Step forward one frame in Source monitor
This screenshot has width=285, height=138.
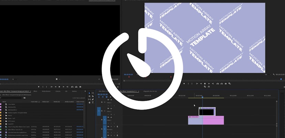tap(63, 87)
